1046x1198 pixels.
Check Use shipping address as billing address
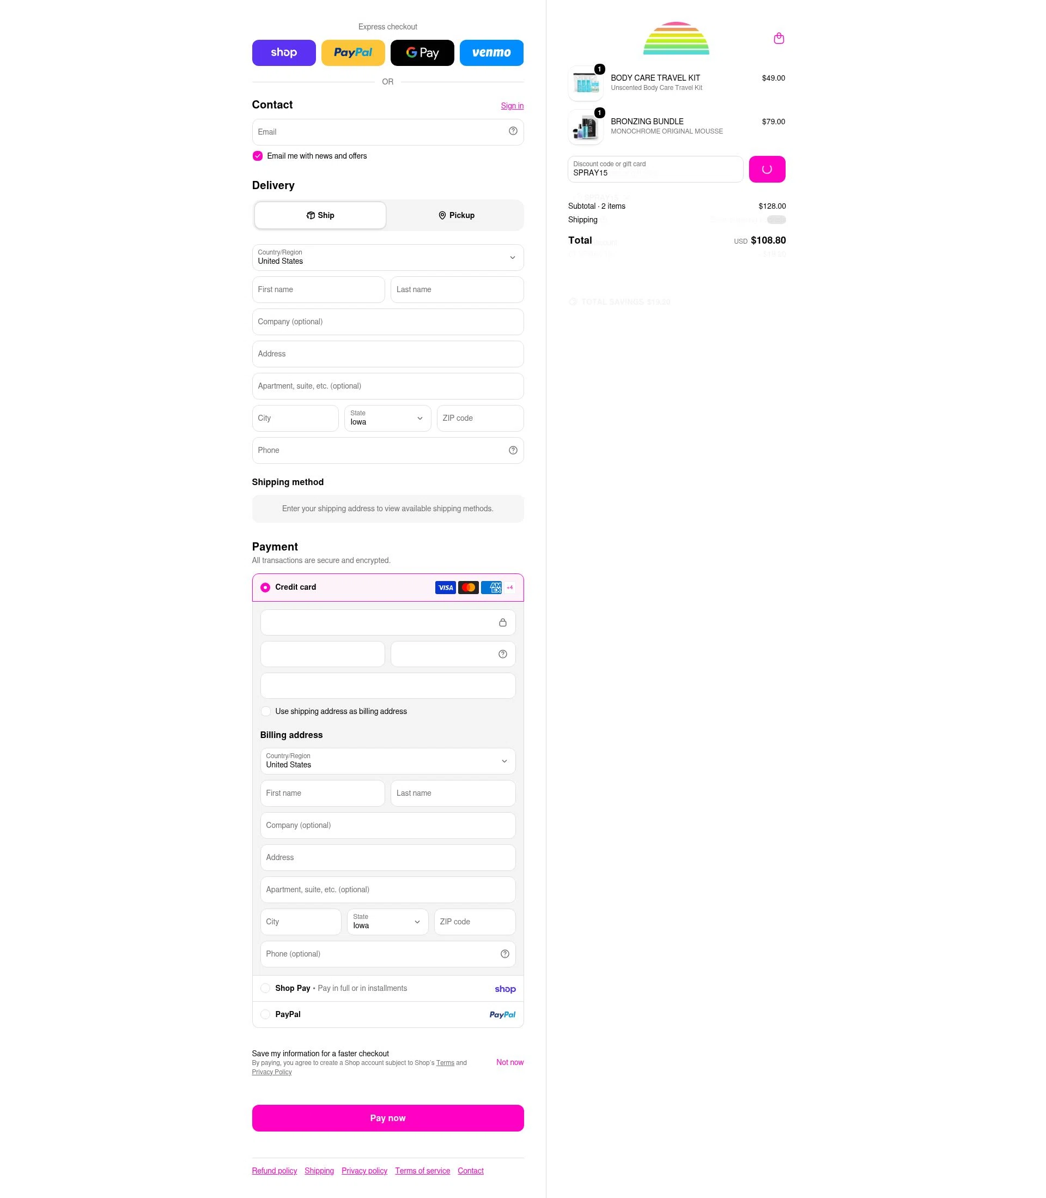[x=266, y=711]
